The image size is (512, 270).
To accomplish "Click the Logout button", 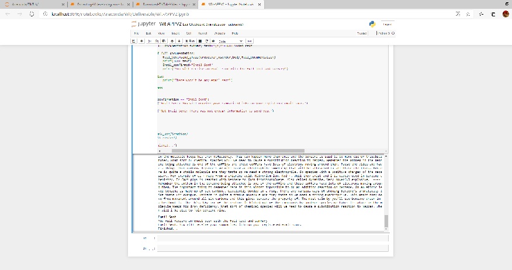I will [x=388, y=24].
